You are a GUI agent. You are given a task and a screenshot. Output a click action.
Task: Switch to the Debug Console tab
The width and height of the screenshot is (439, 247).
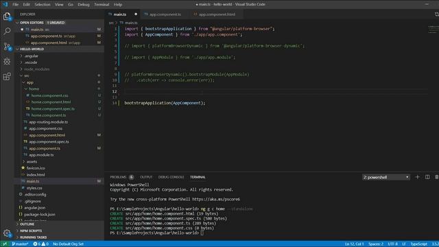point(171,177)
